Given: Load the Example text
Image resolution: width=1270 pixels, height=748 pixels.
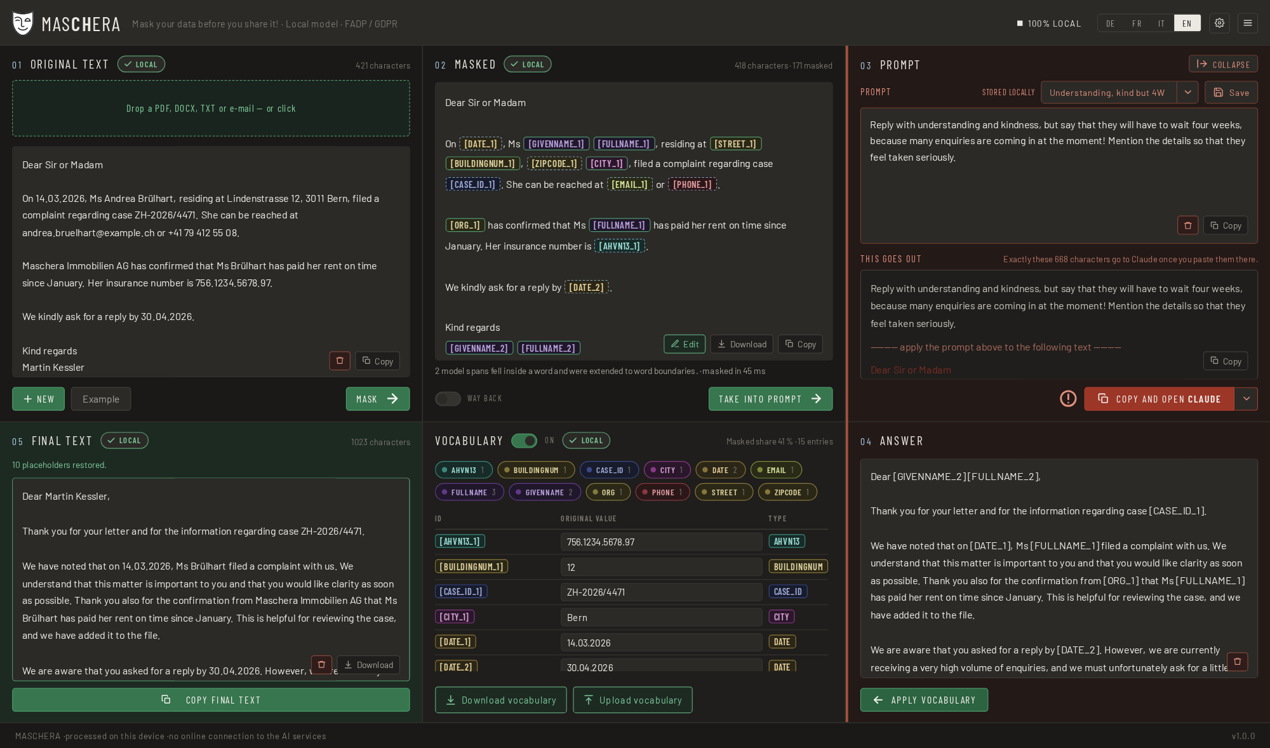Looking at the screenshot, I should 101,399.
